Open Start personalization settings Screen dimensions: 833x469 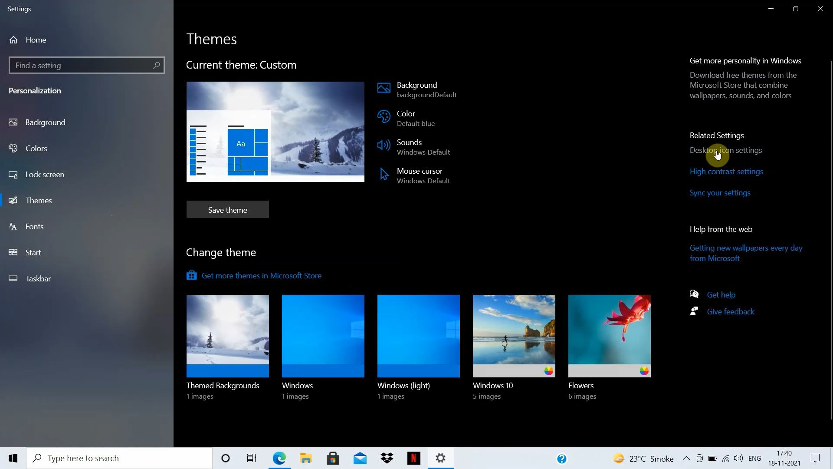pos(33,252)
